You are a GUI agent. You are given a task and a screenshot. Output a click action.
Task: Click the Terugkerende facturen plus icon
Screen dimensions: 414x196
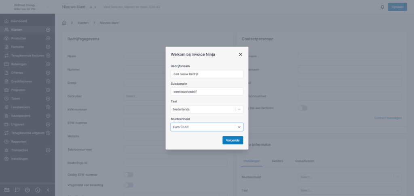pyautogui.click(x=48, y=56)
